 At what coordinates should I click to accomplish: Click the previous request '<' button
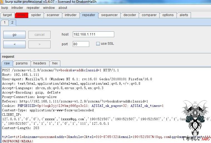(14, 44)
